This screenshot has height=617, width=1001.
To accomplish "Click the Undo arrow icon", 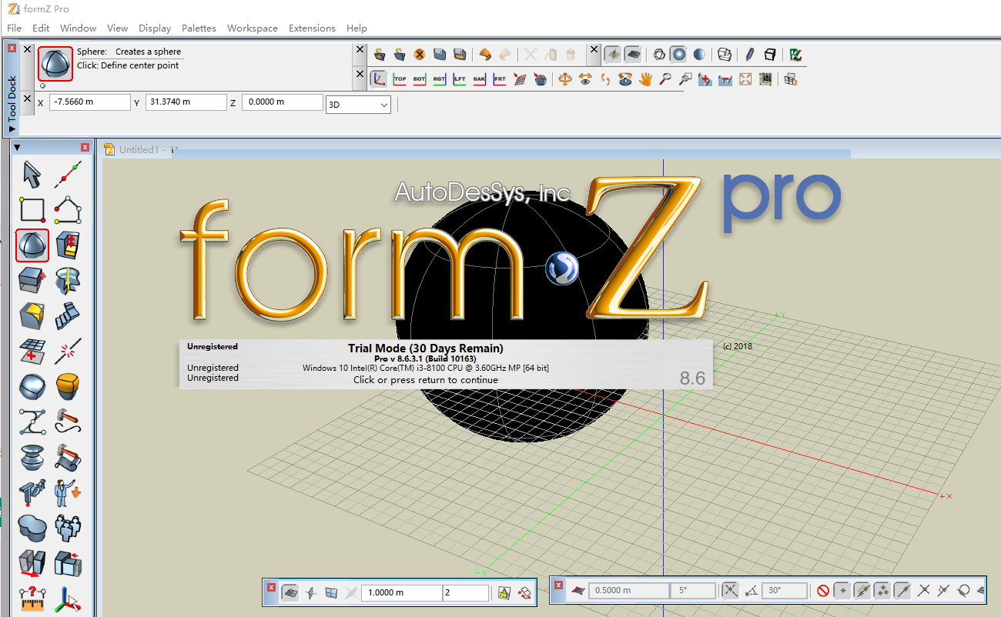I will pos(484,53).
